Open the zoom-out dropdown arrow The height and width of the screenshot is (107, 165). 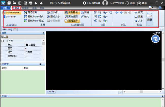[x=107, y=17]
